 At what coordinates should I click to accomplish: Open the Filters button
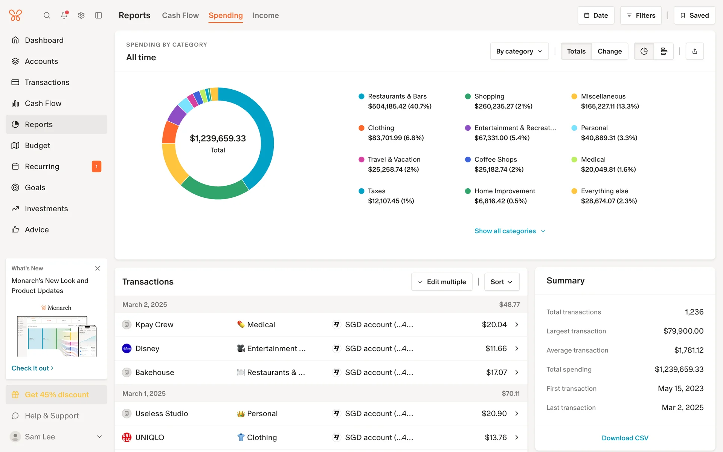click(x=641, y=15)
